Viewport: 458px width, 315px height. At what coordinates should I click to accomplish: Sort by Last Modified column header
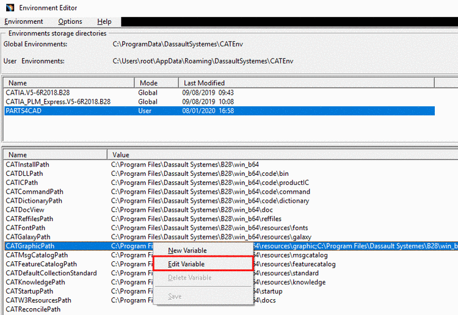click(x=205, y=83)
